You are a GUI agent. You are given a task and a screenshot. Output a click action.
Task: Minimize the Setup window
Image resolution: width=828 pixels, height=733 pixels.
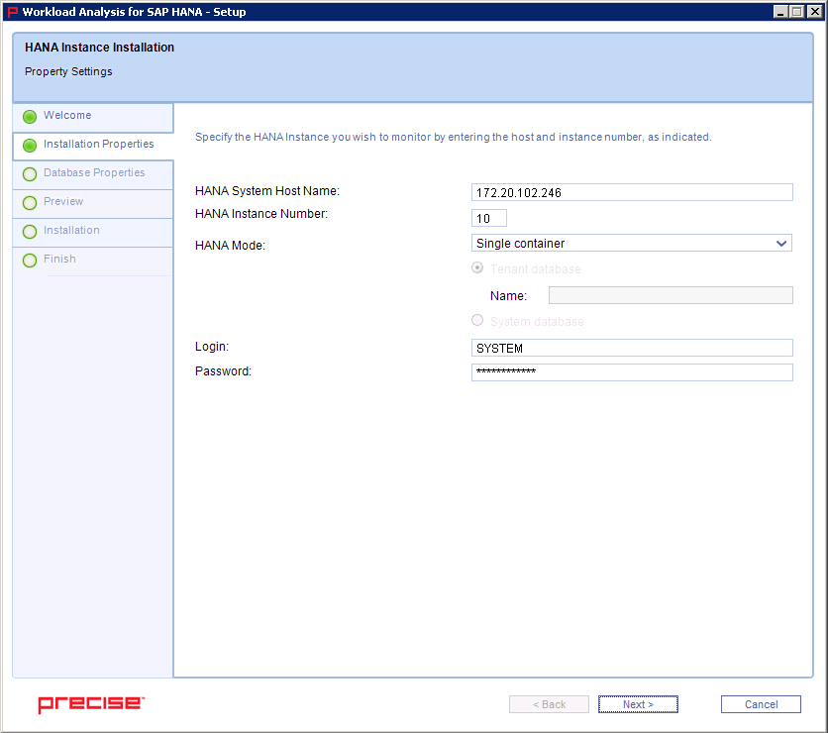780,12
